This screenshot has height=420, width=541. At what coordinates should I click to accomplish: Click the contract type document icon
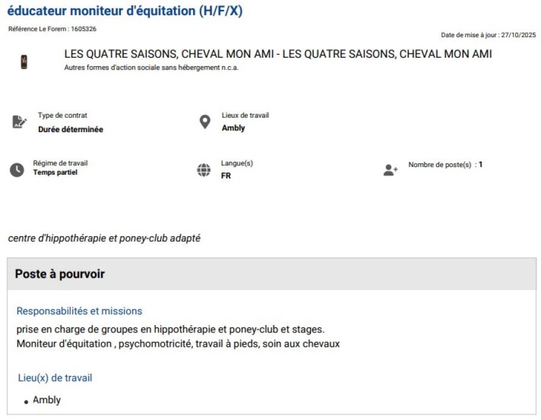[19, 122]
